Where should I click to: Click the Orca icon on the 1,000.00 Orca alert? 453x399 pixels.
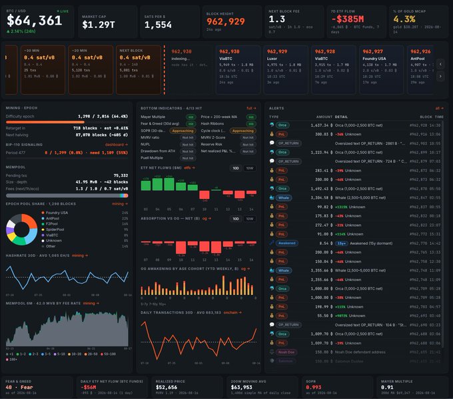[x=272, y=288]
